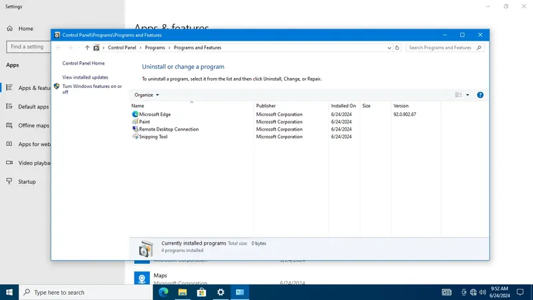Expand the Organize dropdown menu
The height and width of the screenshot is (300, 533).
pyautogui.click(x=147, y=95)
